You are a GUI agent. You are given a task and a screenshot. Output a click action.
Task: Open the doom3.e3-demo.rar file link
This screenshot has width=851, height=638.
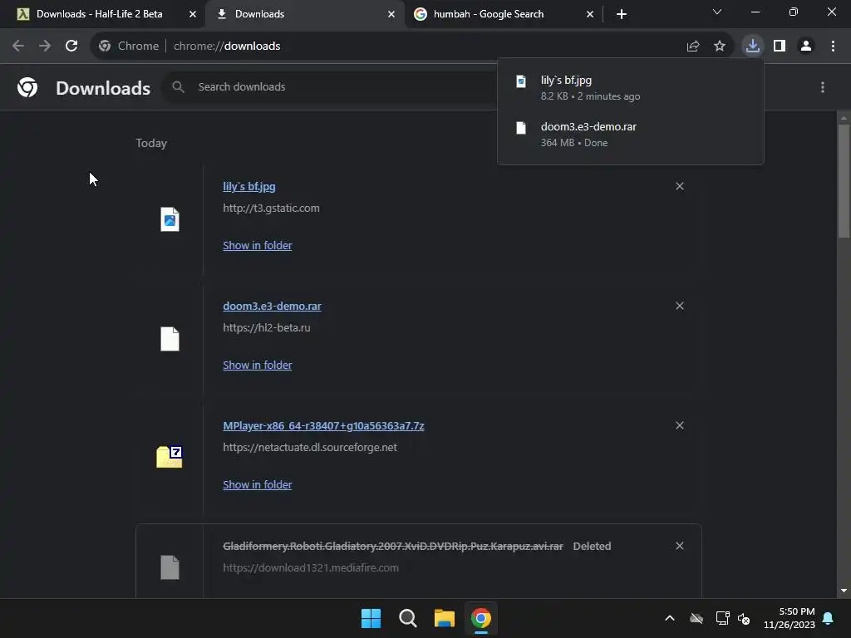272,306
